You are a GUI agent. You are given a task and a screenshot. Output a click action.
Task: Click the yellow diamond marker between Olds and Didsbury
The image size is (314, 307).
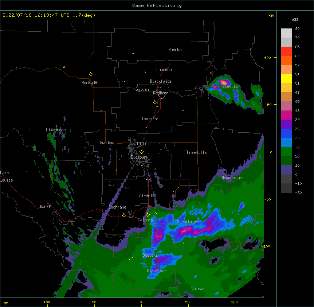141,152
